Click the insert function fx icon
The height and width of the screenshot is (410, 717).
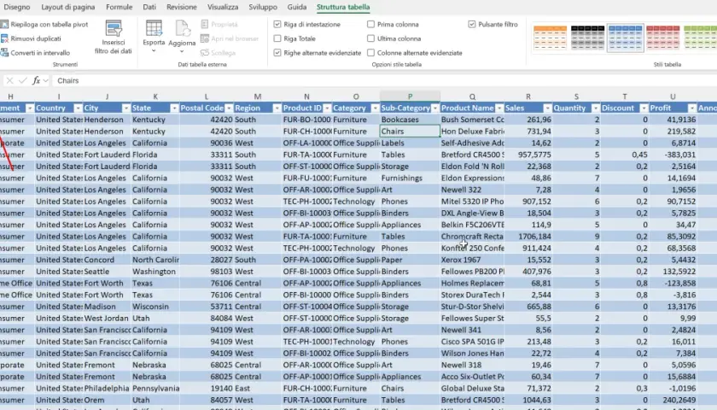pyautogui.click(x=36, y=80)
